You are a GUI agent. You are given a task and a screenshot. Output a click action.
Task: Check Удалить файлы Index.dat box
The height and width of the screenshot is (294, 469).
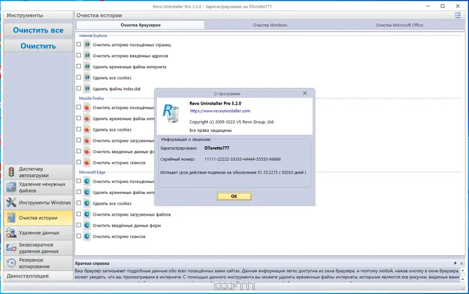79,88
